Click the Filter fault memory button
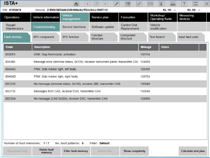This screenshot has width=210, height=158. pyautogui.click(x=76, y=151)
